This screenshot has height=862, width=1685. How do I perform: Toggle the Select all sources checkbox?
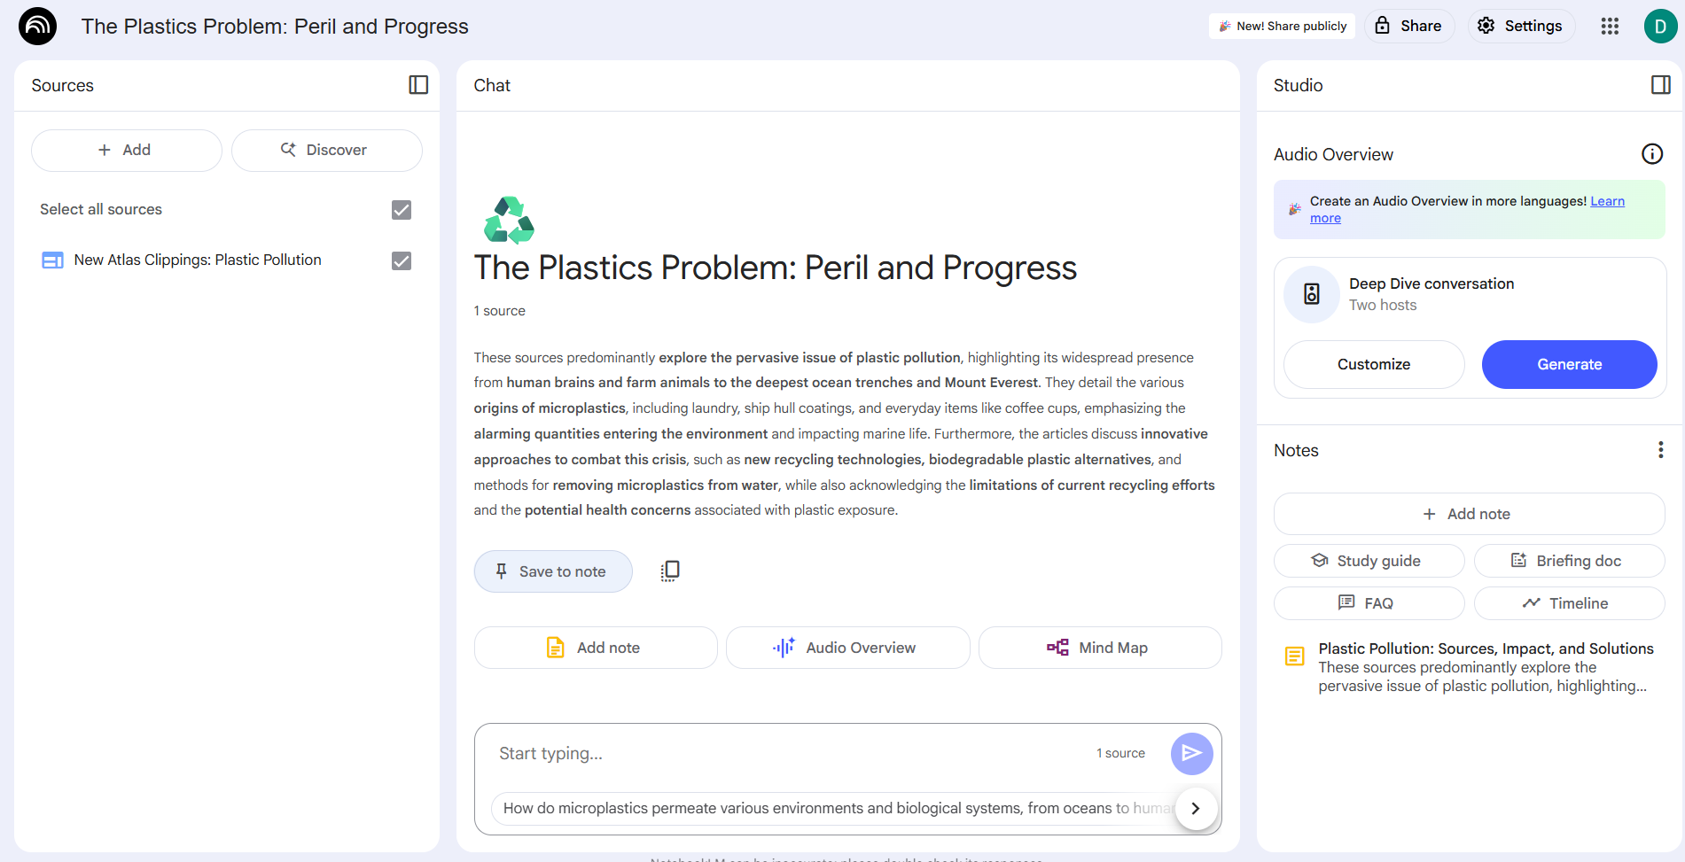click(402, 210)
